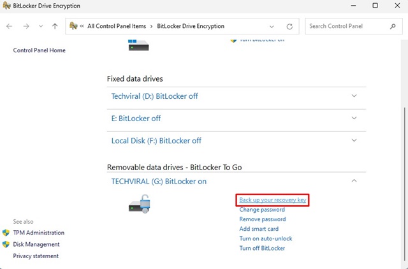
Task: Minimize the BitLocker Drive Encryption window
Action: [353, 6]
